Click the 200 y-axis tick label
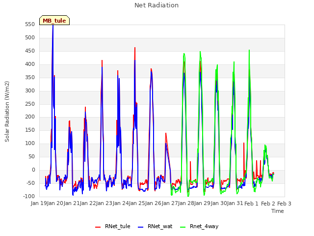The height and width of the screenshot is (236, 314). coord(30,117)
